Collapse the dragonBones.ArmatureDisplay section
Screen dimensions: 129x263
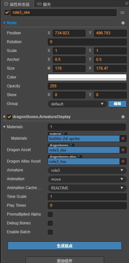[x=4, y=117]
